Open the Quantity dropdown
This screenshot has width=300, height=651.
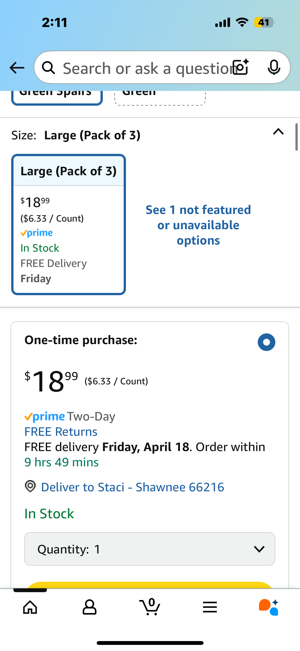pyautogui.click(x=150, y=549)
